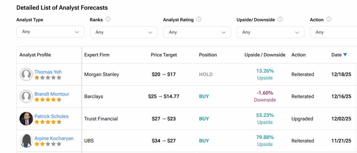
Task: Click the Upside/Downside filter info icon
Action: (280, 20)
